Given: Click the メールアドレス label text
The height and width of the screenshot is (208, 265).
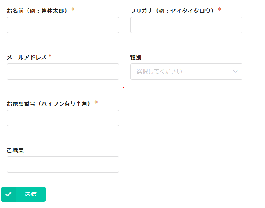Looking at the screenshot, I should coord(27,57).
